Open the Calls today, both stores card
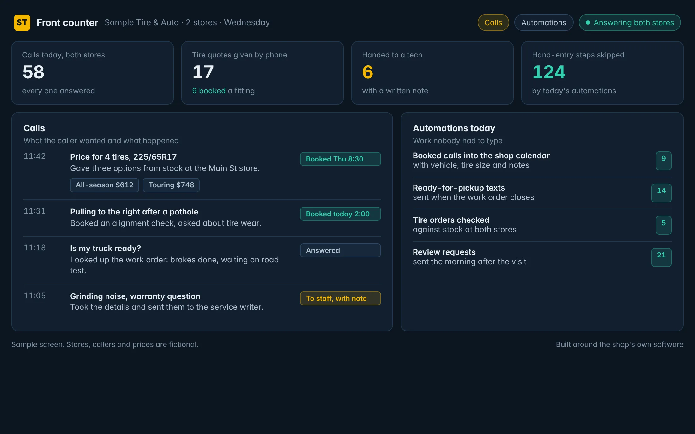This screenshot has width=695, height=434. point(93,73)
